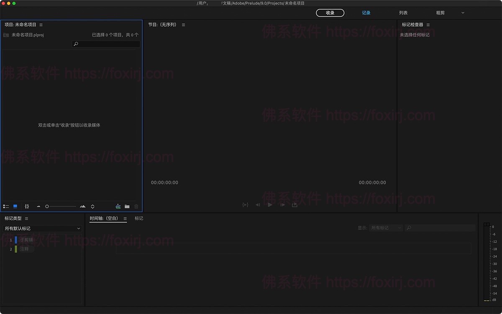Click the export/share icon under the monitor
The height and width of the screenshot is (314, 502).
pos(295,205)
